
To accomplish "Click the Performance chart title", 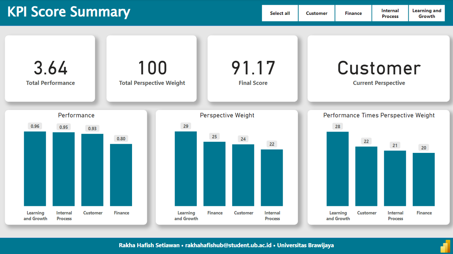I will [76, 115].
